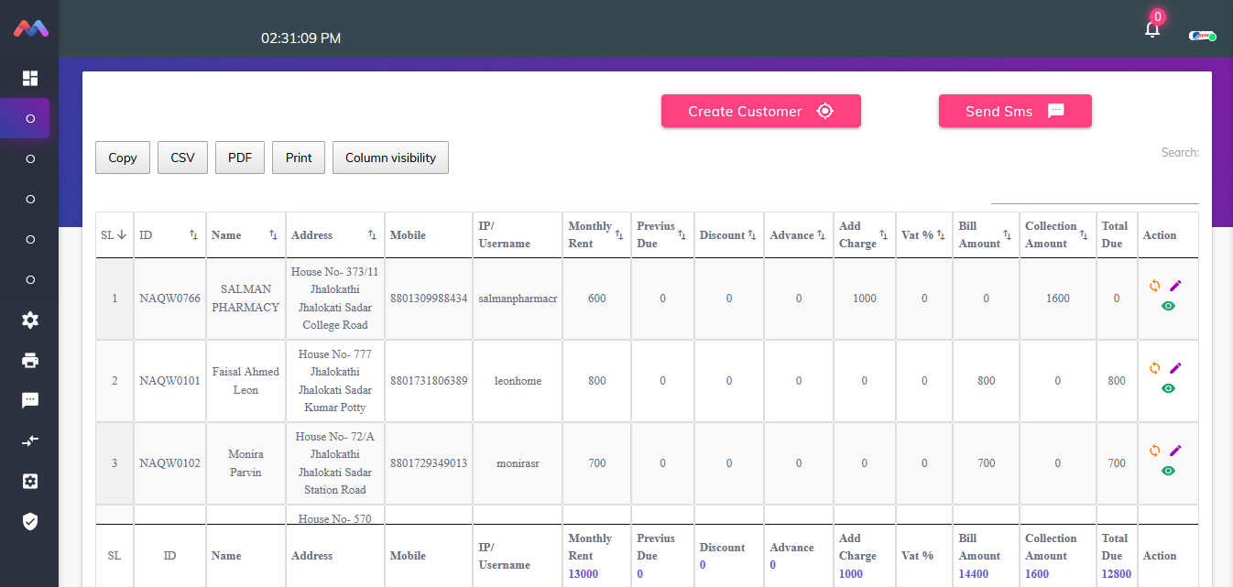Open the Column visibility dropdown
This screenshot has height=587, width=1233.
390,158
